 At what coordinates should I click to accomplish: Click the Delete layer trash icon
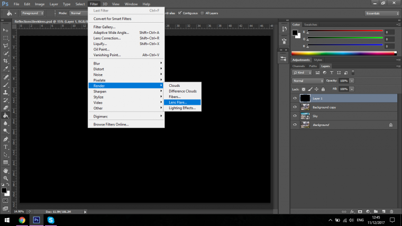[x=391, y=212]
